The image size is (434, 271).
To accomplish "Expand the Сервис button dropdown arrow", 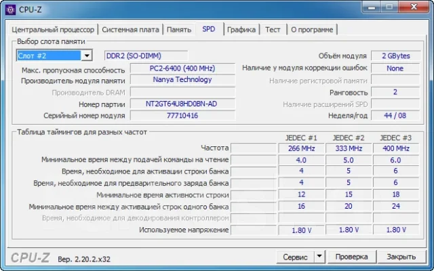I will [x=319, y=257].
